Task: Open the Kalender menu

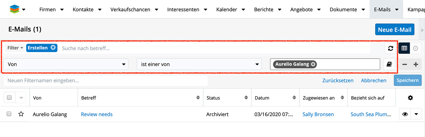Action: pos(230,10)
